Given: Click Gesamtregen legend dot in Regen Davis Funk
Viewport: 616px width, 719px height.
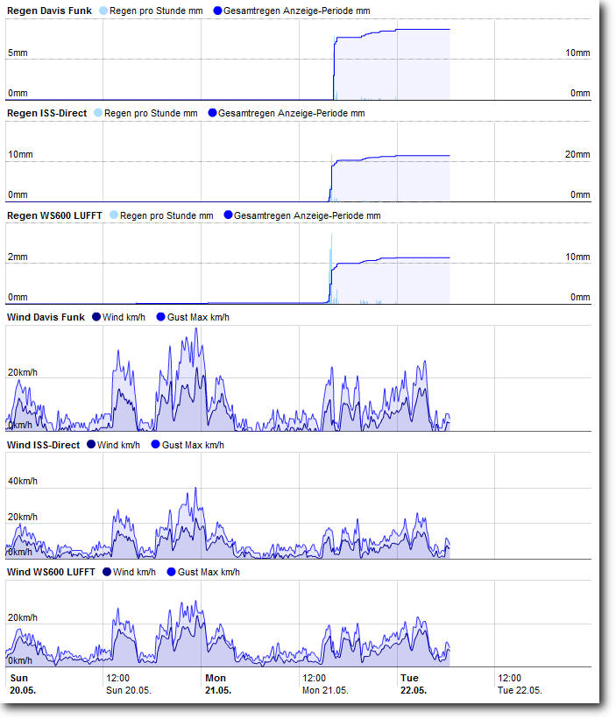Looking at the screenshot, I should [x=217, y=11].
